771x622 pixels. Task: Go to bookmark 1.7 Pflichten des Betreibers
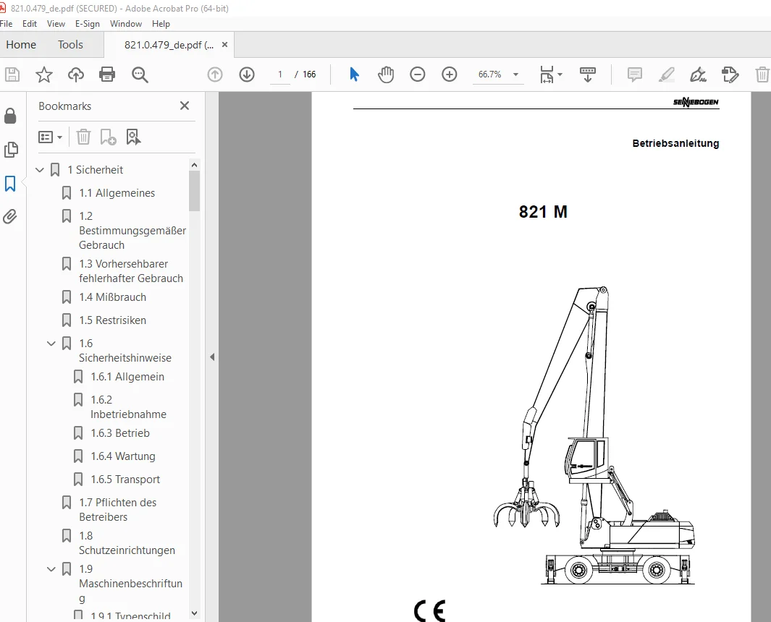click(117, 510)
